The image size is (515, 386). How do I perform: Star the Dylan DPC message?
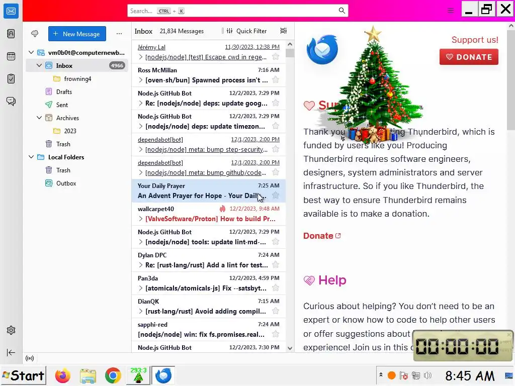276,265
